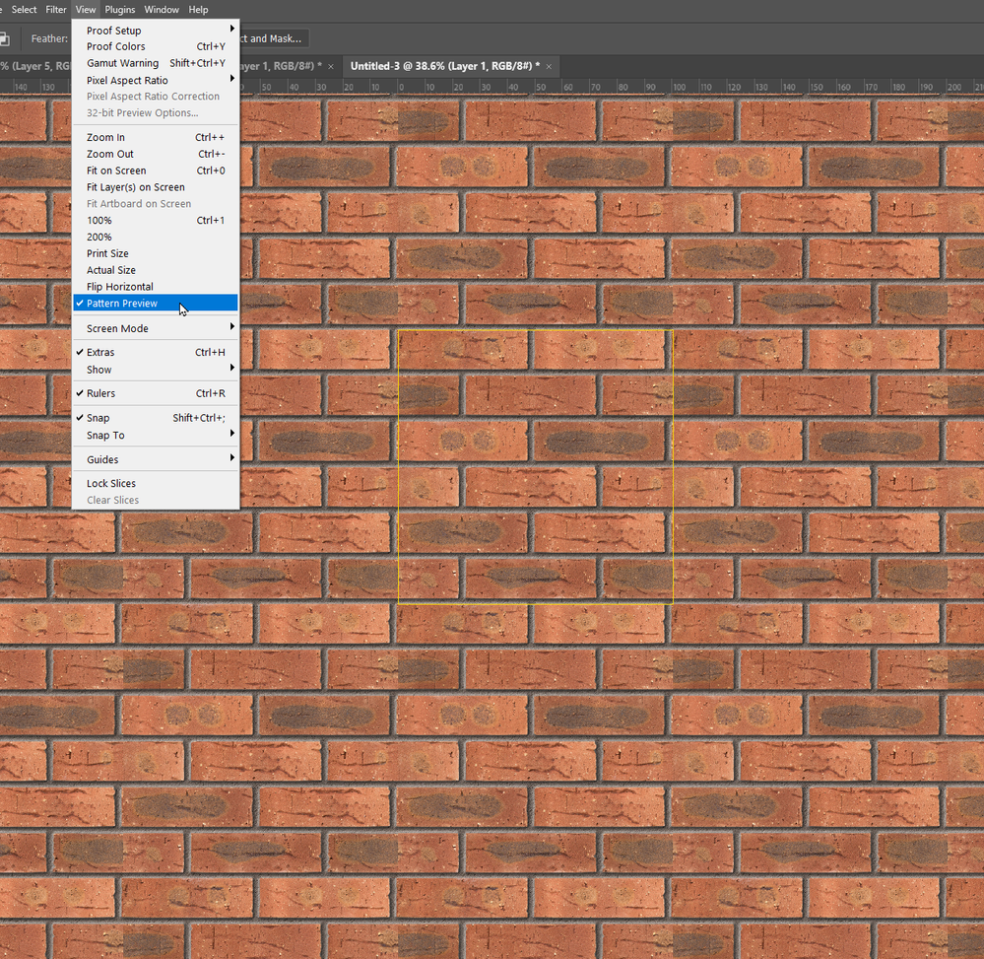Open the Help menu

point(198,10)
